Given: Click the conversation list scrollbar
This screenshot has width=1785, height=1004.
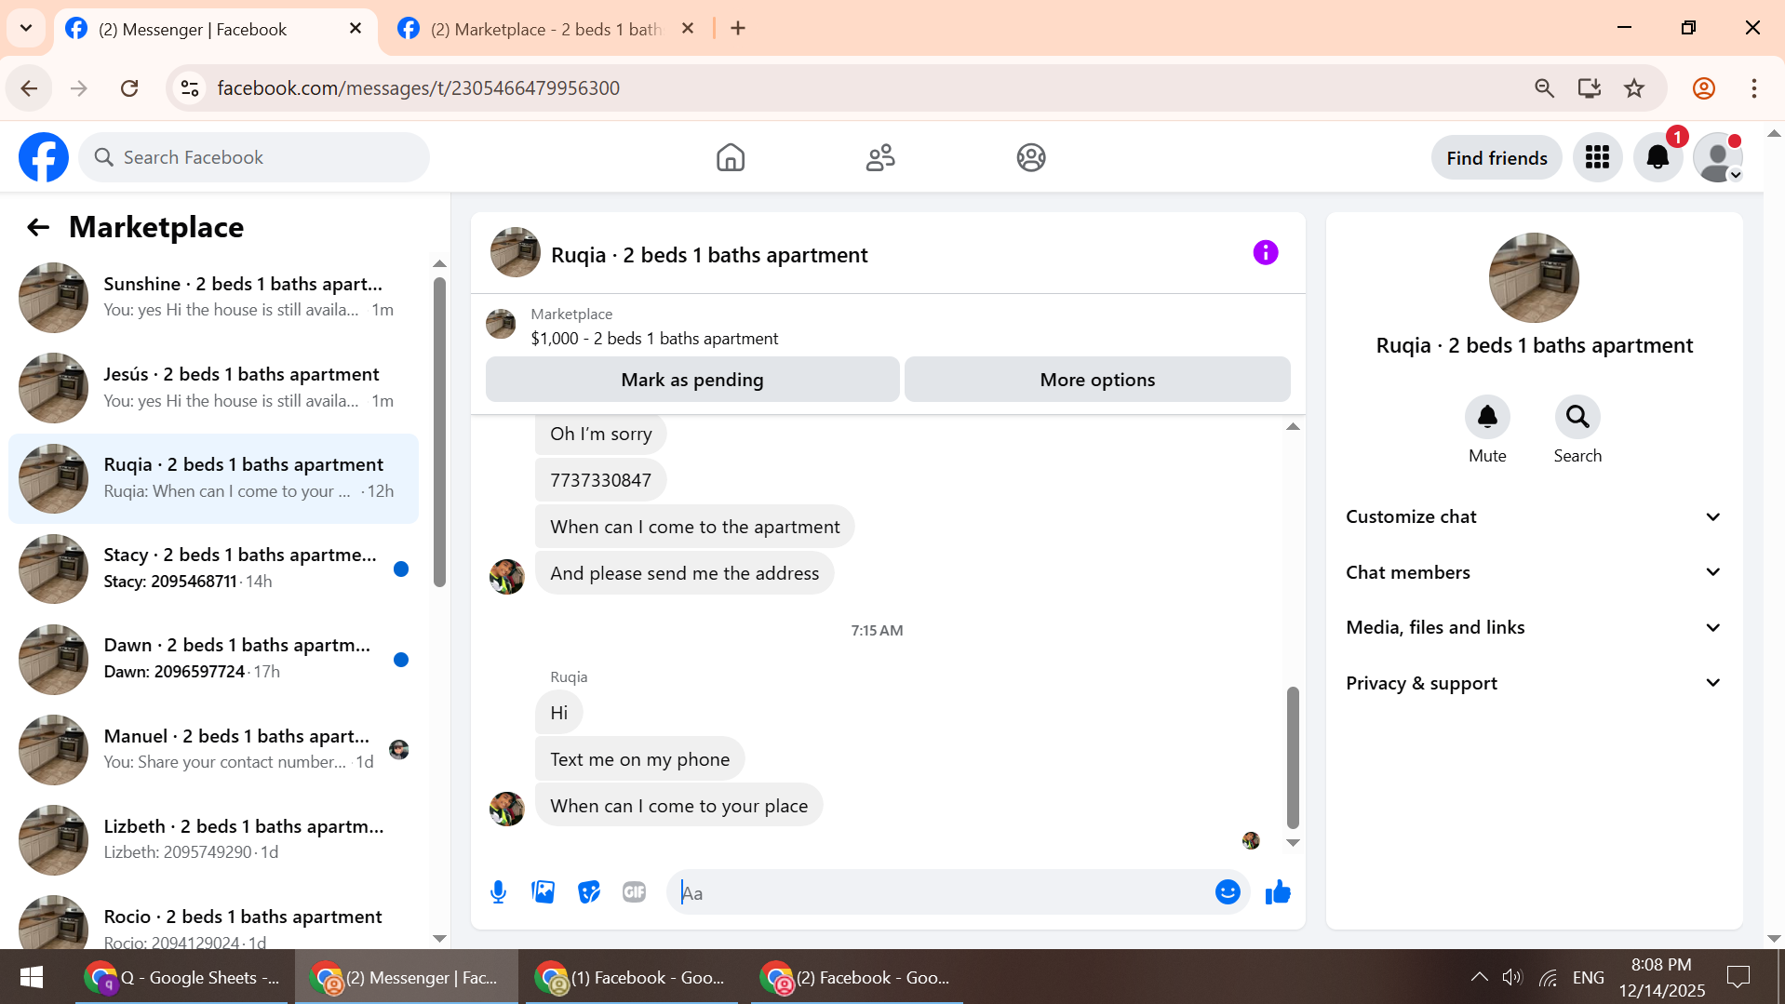Looking at the screenshot, I should [439, 432].
